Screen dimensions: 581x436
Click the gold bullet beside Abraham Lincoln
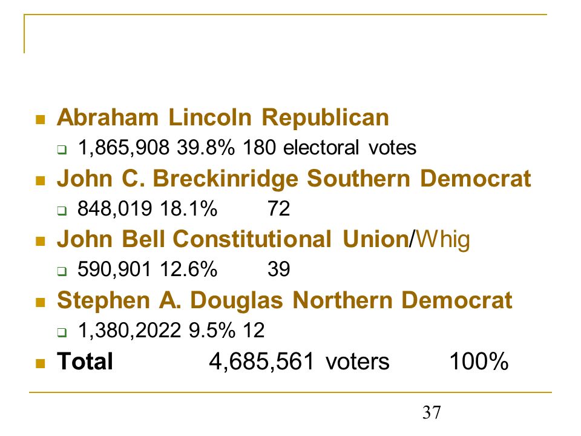click(x=40, y=119)
